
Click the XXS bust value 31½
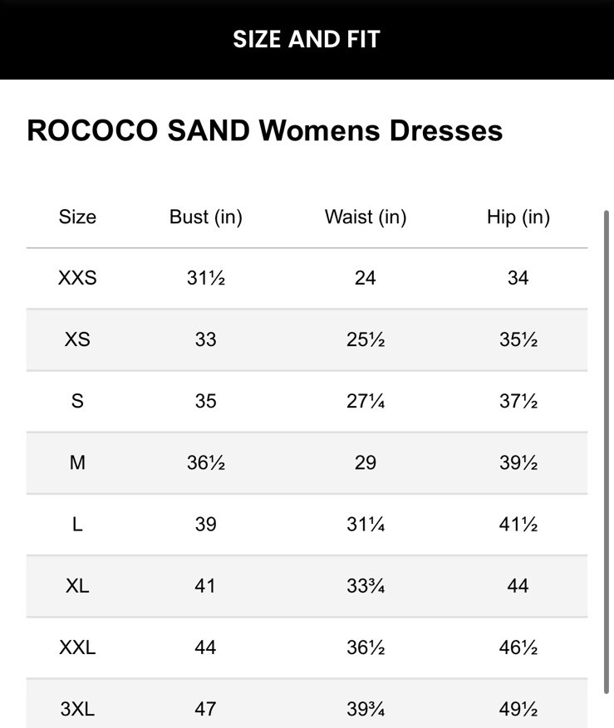tap(205, 278)
